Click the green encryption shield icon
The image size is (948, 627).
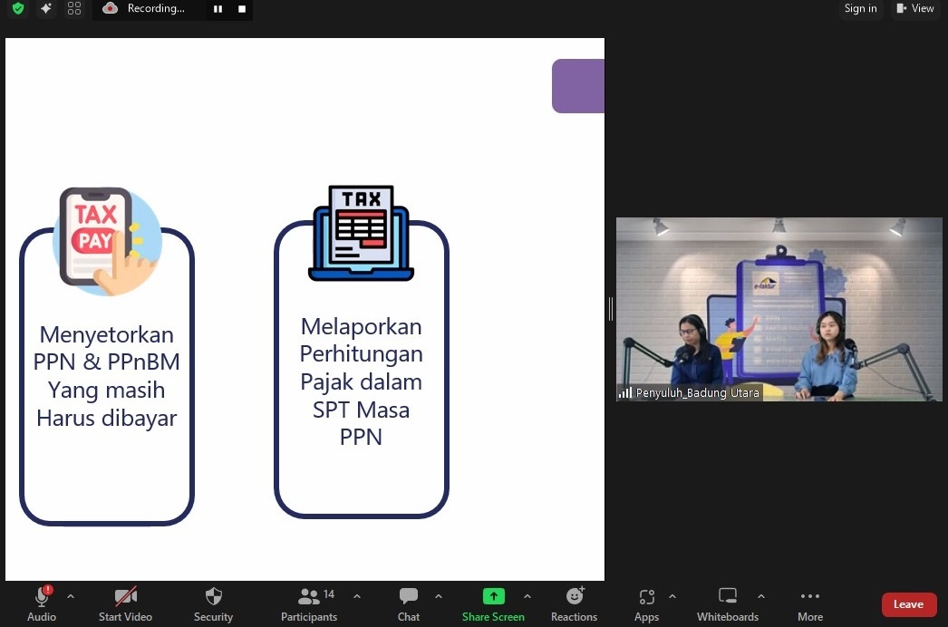(x=18, y=9)
